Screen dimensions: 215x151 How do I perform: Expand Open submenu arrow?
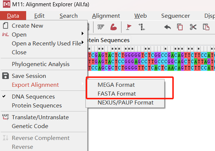pyautogui.click(x=82, y=34)
